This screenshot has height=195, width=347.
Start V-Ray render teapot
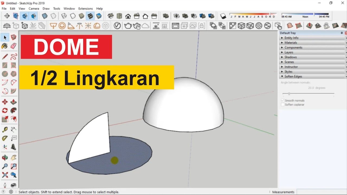point(128,26)
